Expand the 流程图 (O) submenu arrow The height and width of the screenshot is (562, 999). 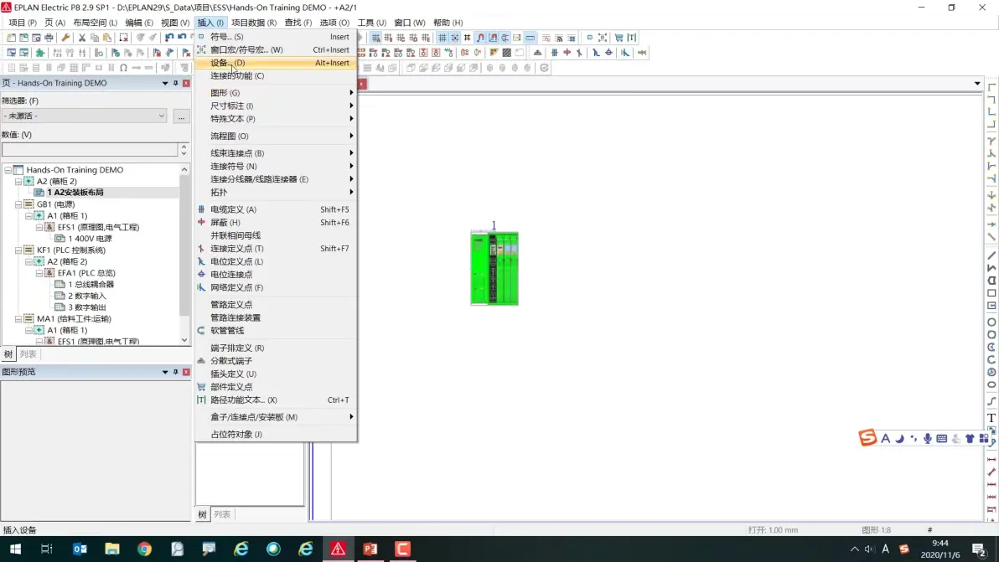click(x=351, y=137)
